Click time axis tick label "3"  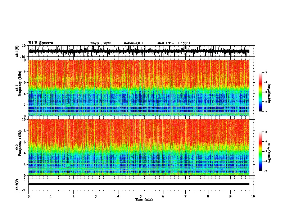click(96, 196)
